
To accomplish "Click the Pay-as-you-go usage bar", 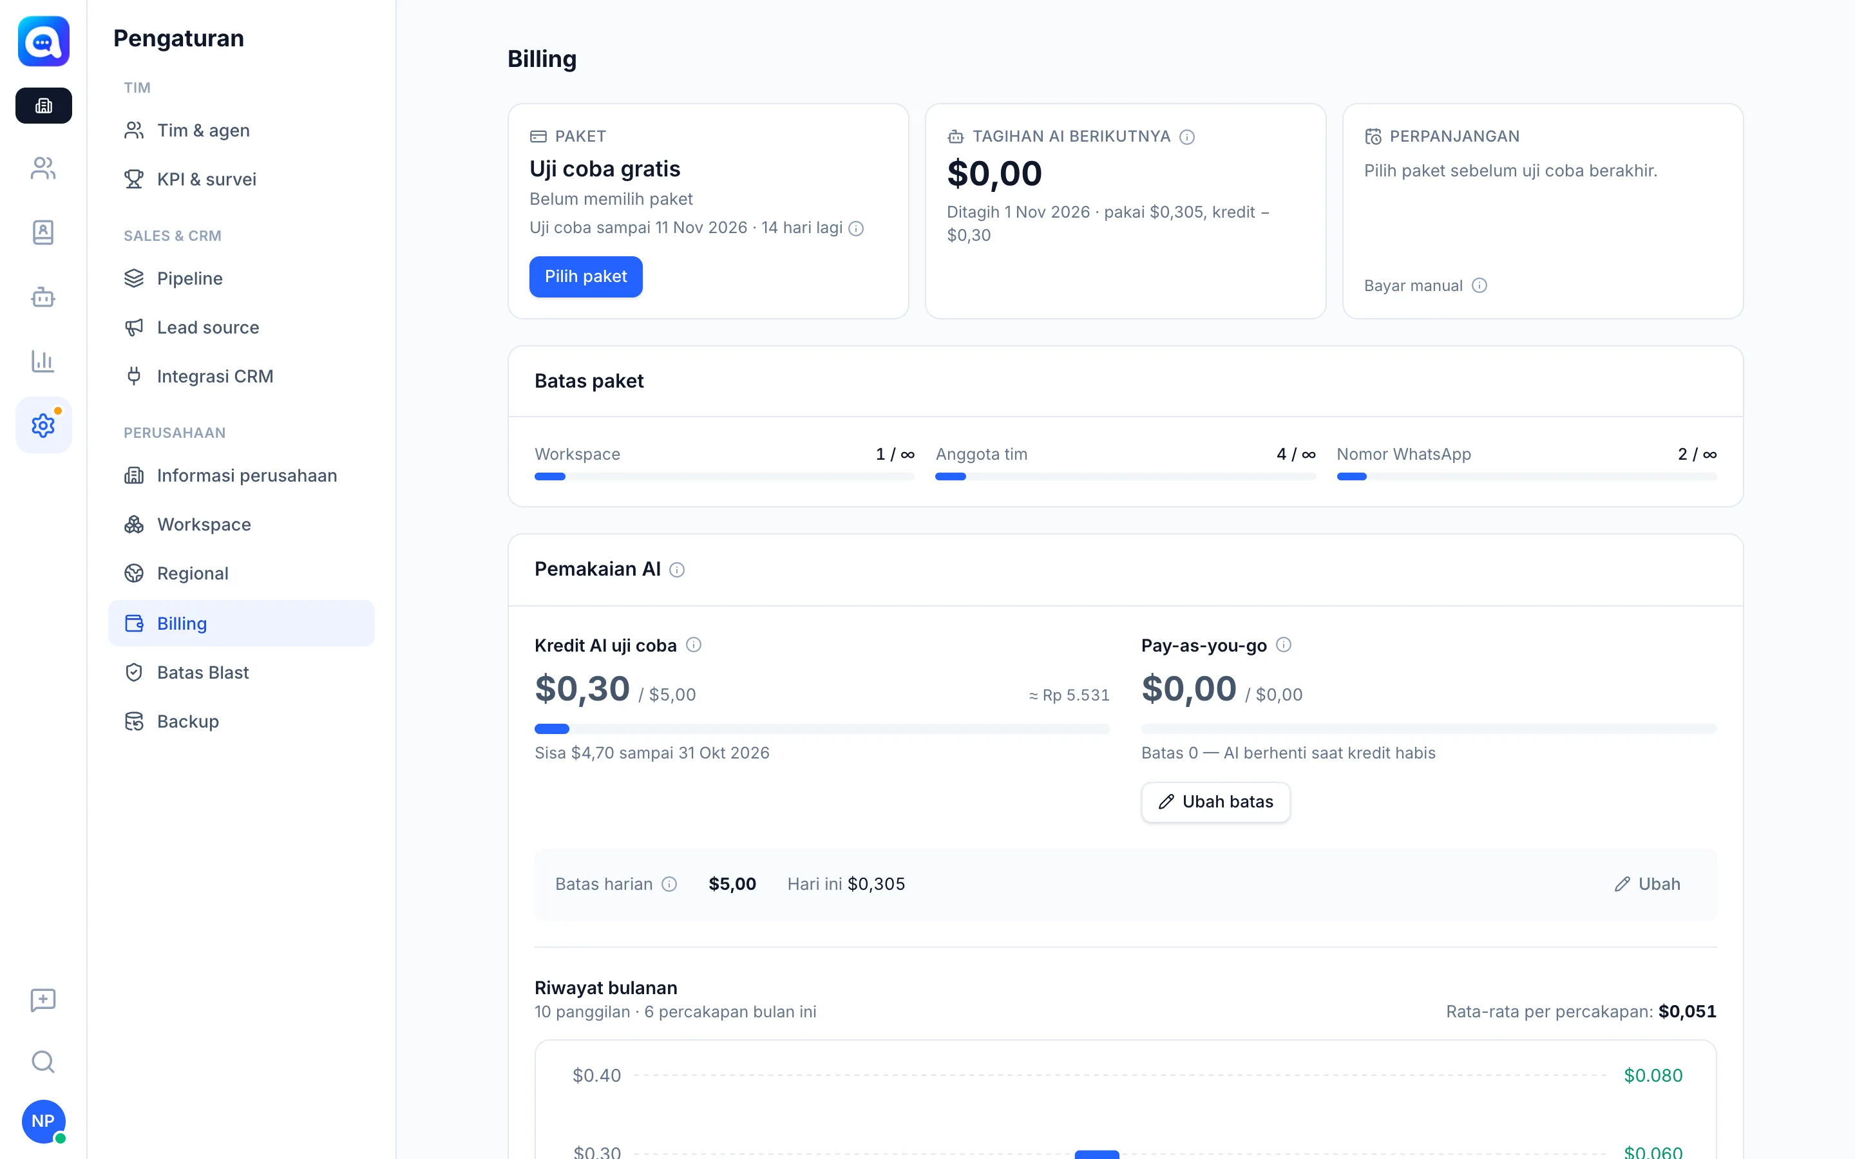I will pos(1429,728).
